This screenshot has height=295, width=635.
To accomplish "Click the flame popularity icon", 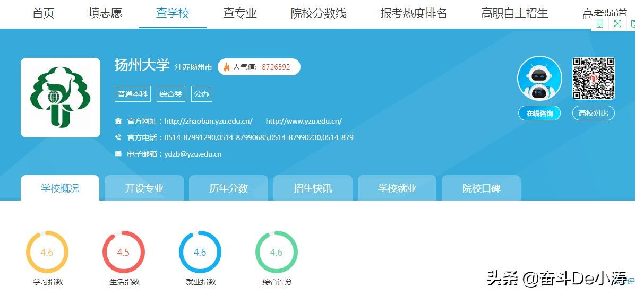I will (x=227, y=67).
